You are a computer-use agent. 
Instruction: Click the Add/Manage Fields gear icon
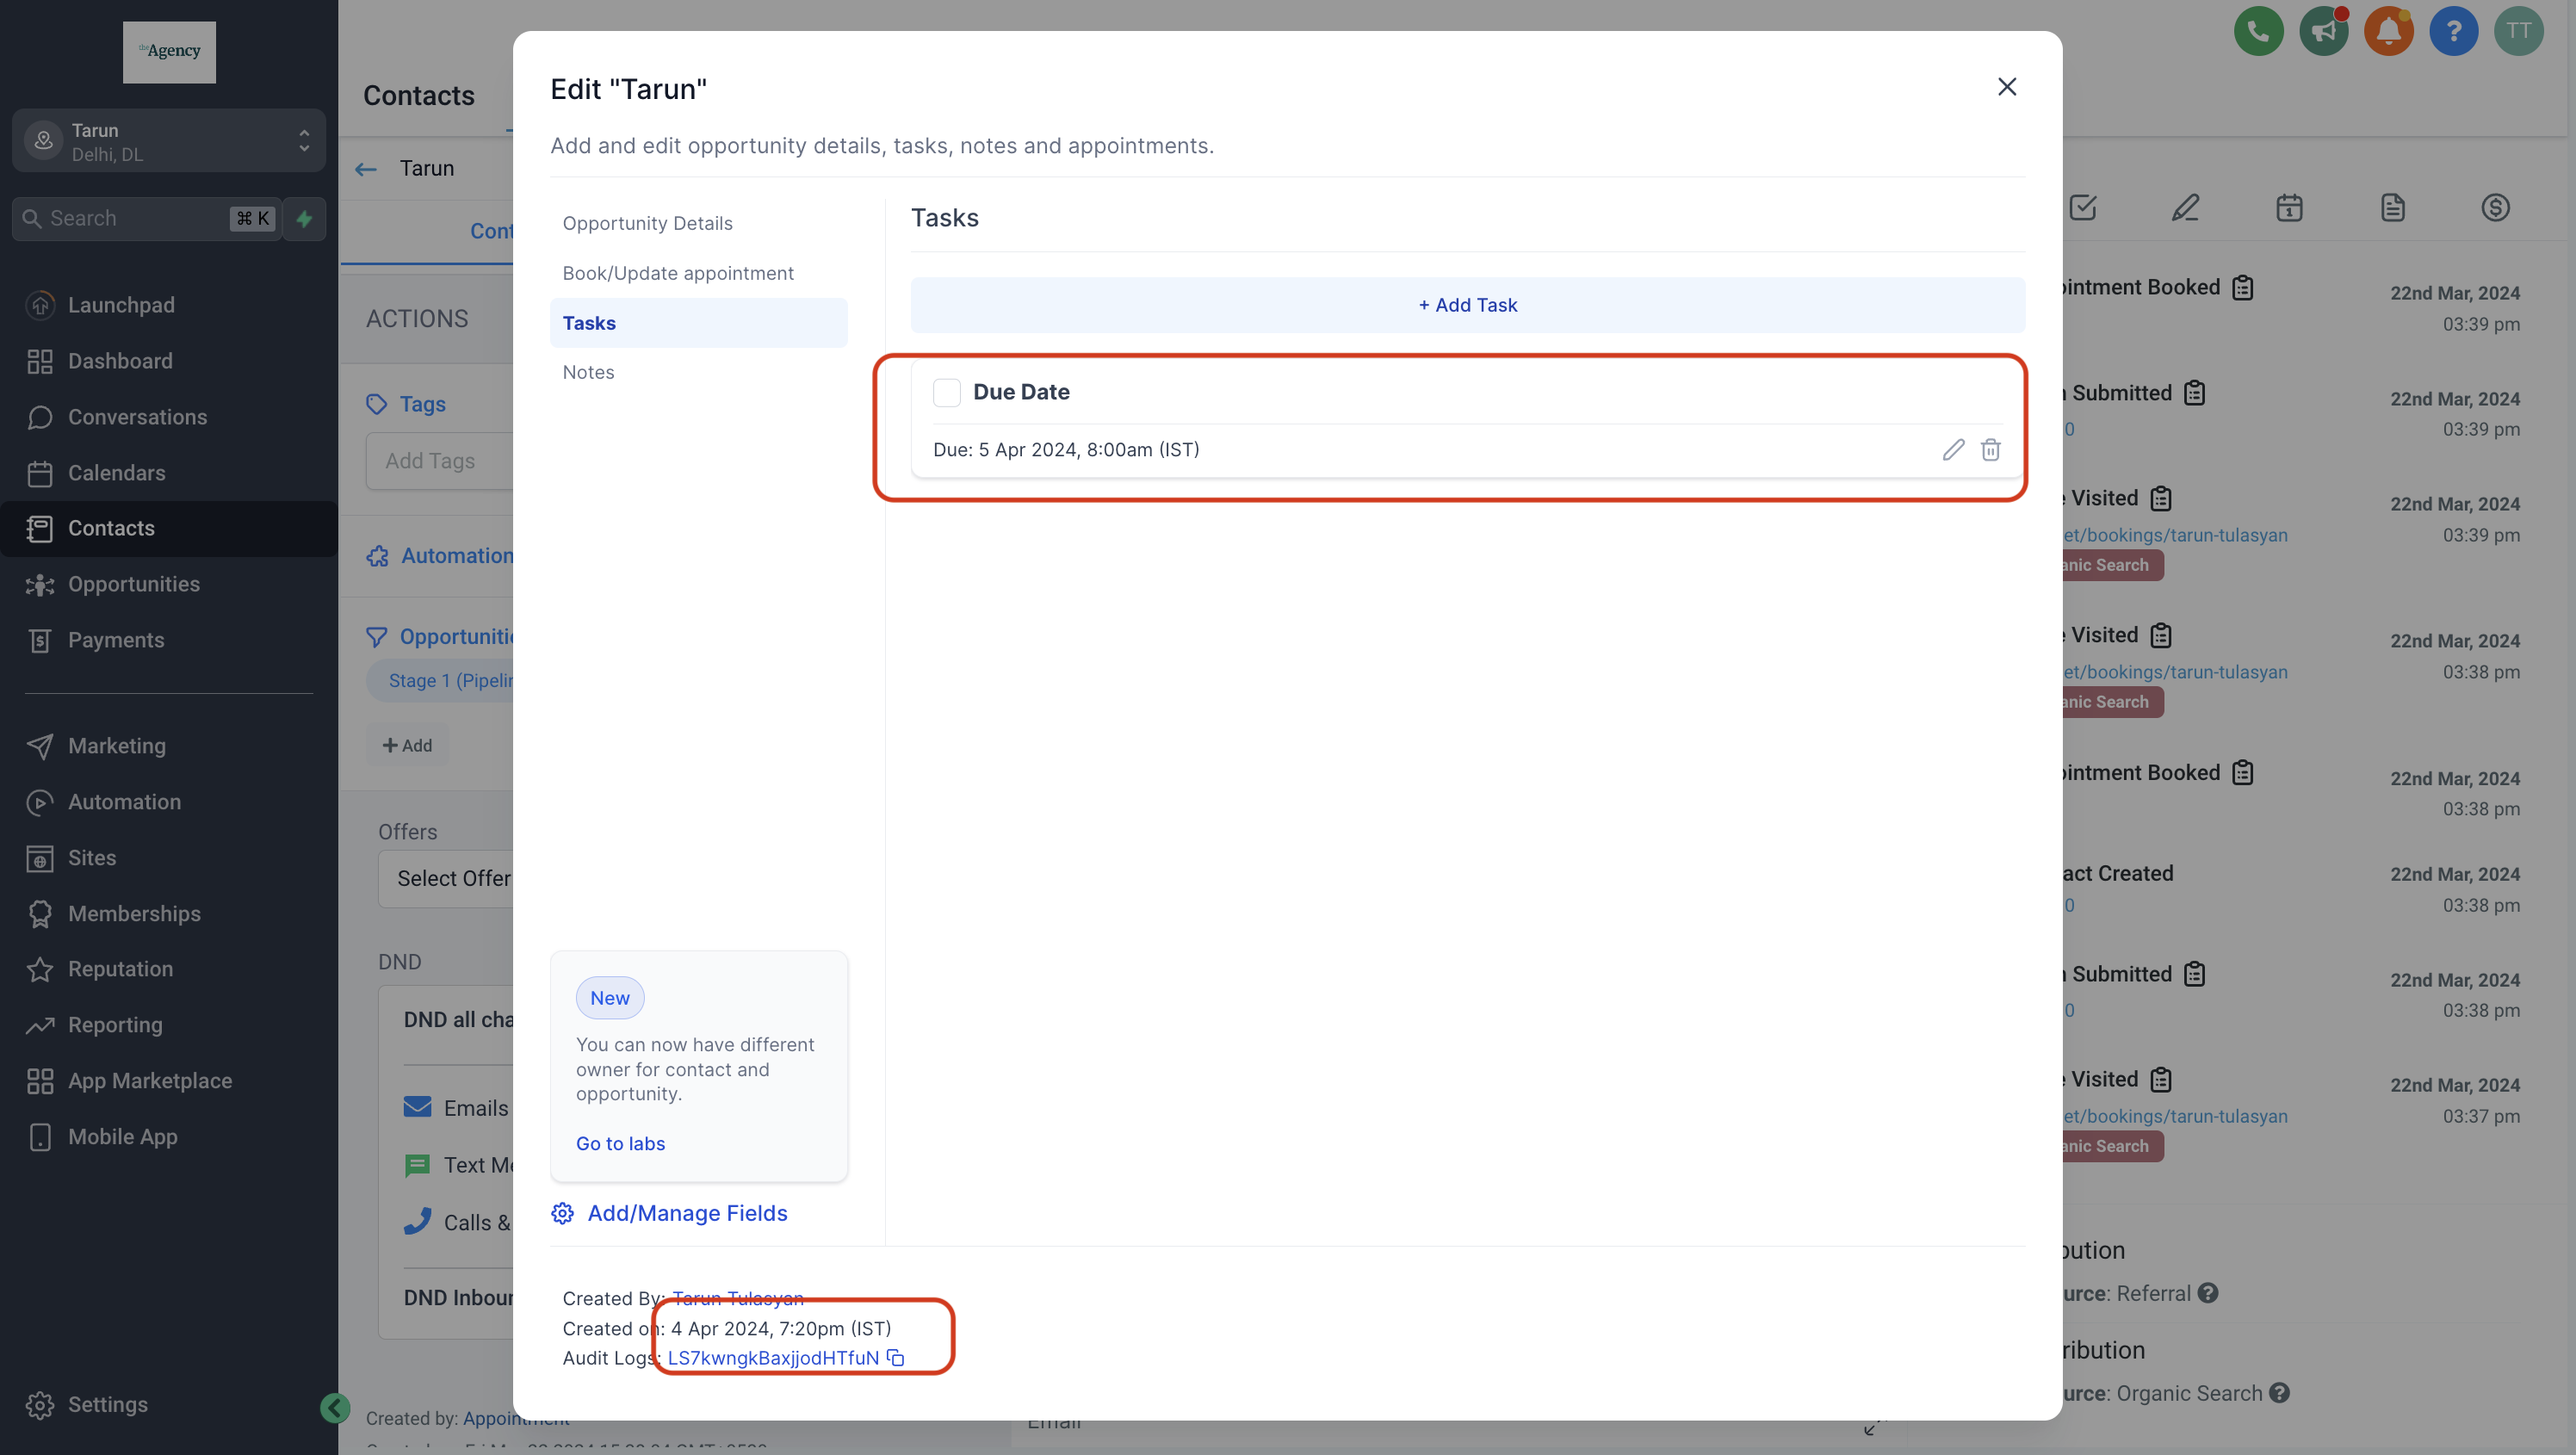click(563, 1213)
